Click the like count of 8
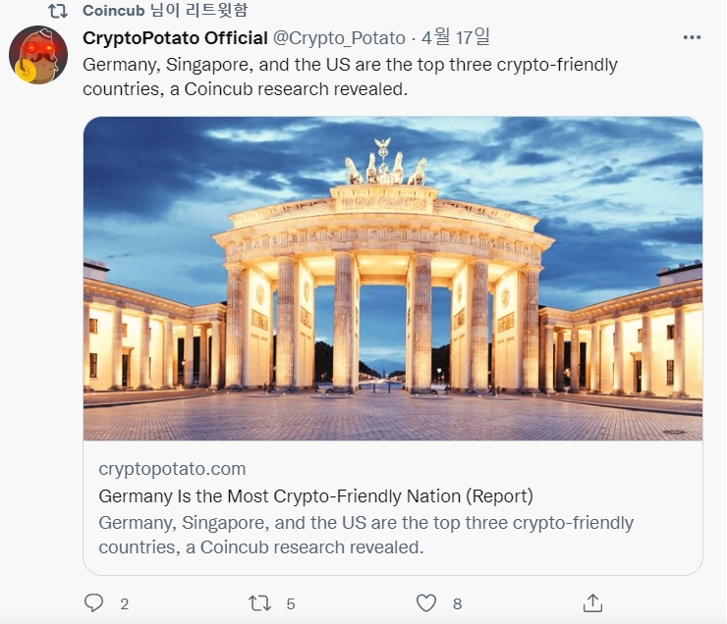This screenshot has height=624, width=727. (x=457, y=604)
